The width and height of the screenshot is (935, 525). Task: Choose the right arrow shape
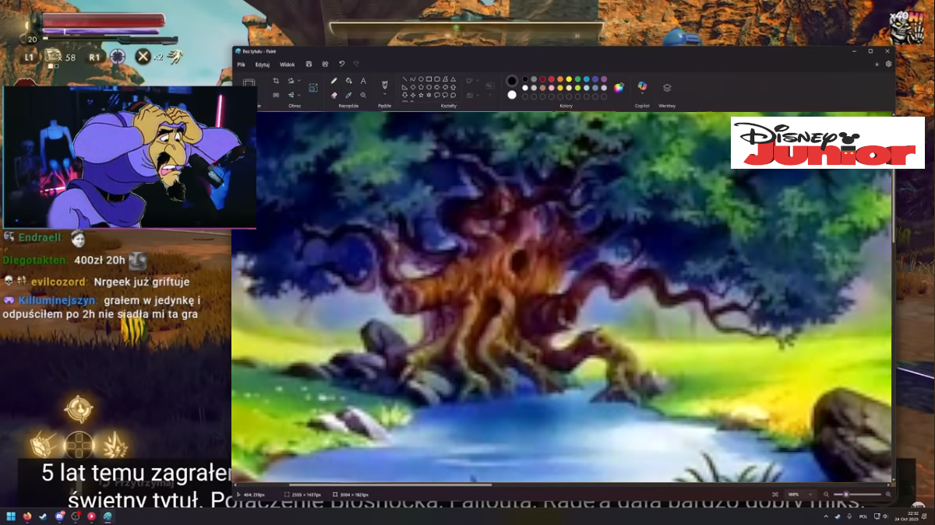(437, 87)
